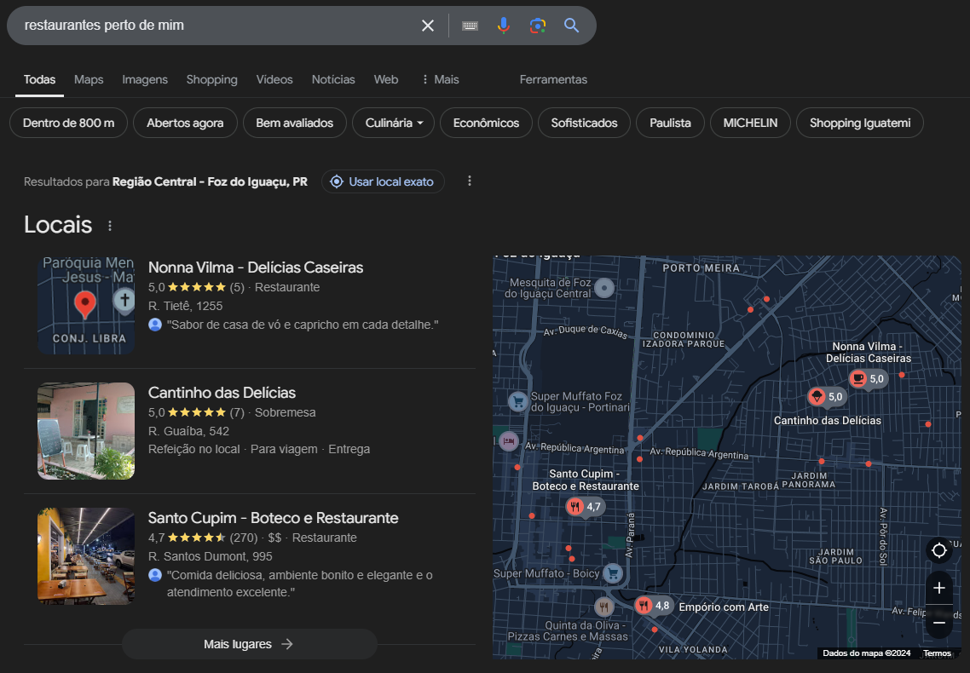Open the on-screen keyboard input tool
The height and width of the screenshot is (673, 970).
471,26
